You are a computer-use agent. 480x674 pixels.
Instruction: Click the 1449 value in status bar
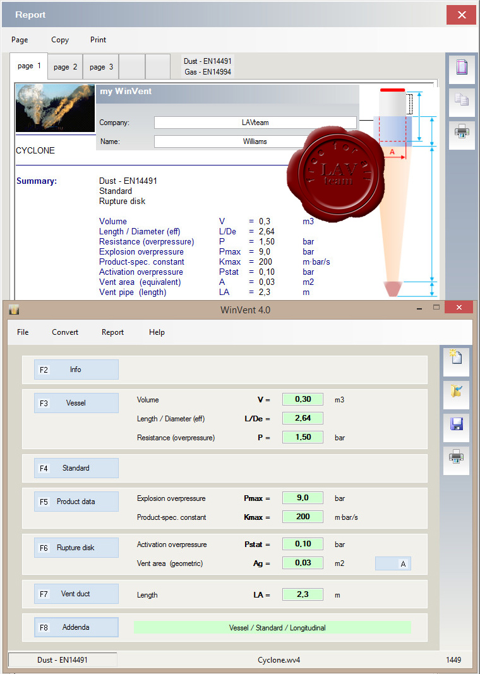tap(453, 660)
